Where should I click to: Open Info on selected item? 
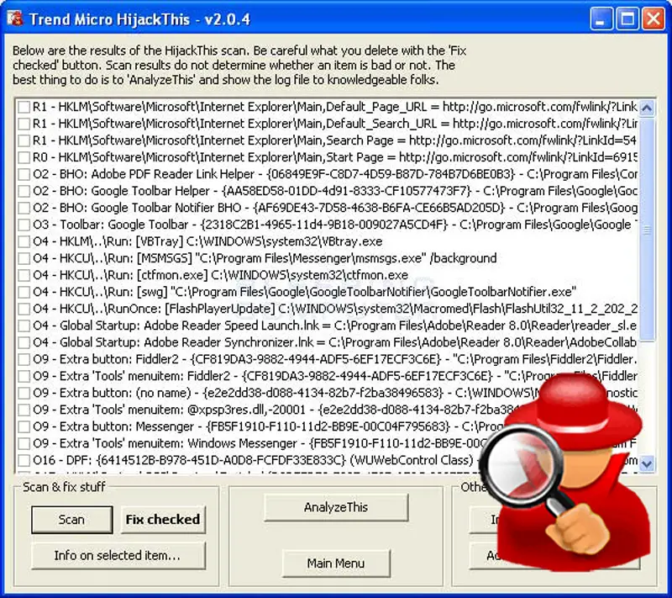[x=118, y=556]
